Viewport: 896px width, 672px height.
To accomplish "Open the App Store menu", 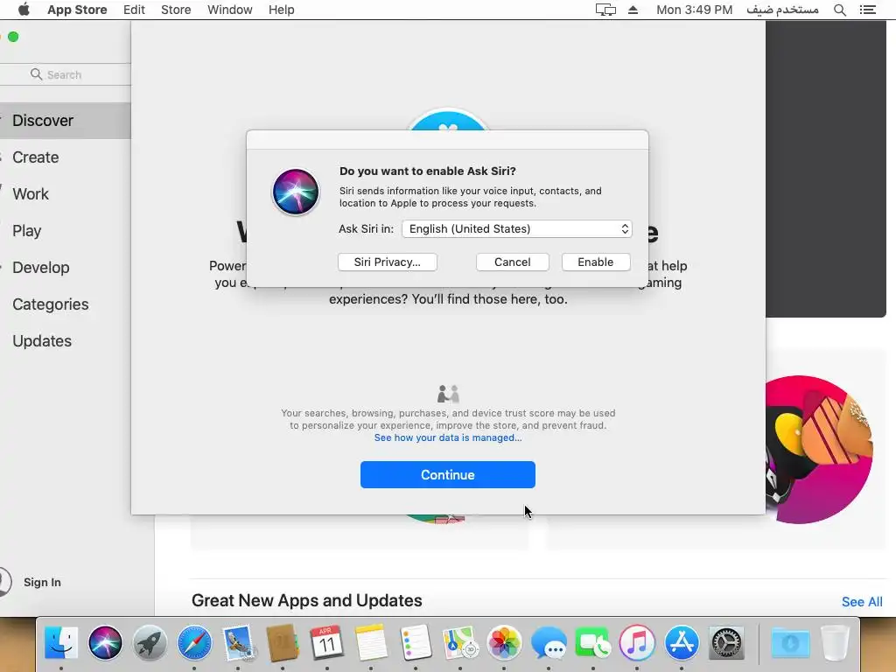I will pyautogui.click(x=77, y=10).
